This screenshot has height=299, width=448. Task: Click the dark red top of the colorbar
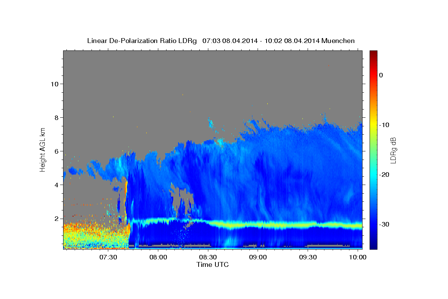point(373,54)
